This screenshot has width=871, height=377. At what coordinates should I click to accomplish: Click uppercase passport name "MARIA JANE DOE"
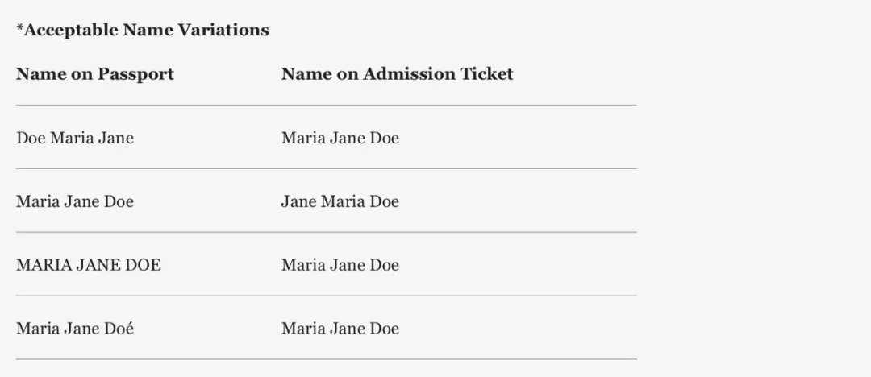pyautogui.click(x=89, y=265)
